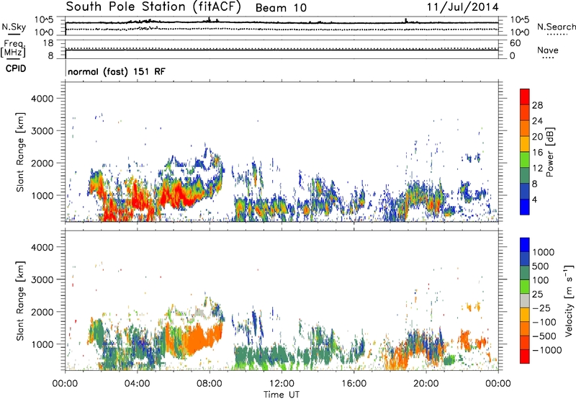Screen dimensions: 576x399
Task: Click the 'Time UT' axis title
Action: click(x=282, y=395)
